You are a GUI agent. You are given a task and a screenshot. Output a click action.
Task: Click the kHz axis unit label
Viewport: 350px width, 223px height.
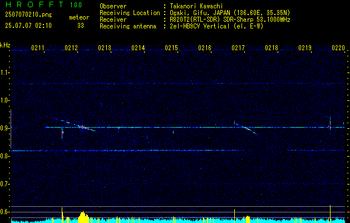click(5, 45)
